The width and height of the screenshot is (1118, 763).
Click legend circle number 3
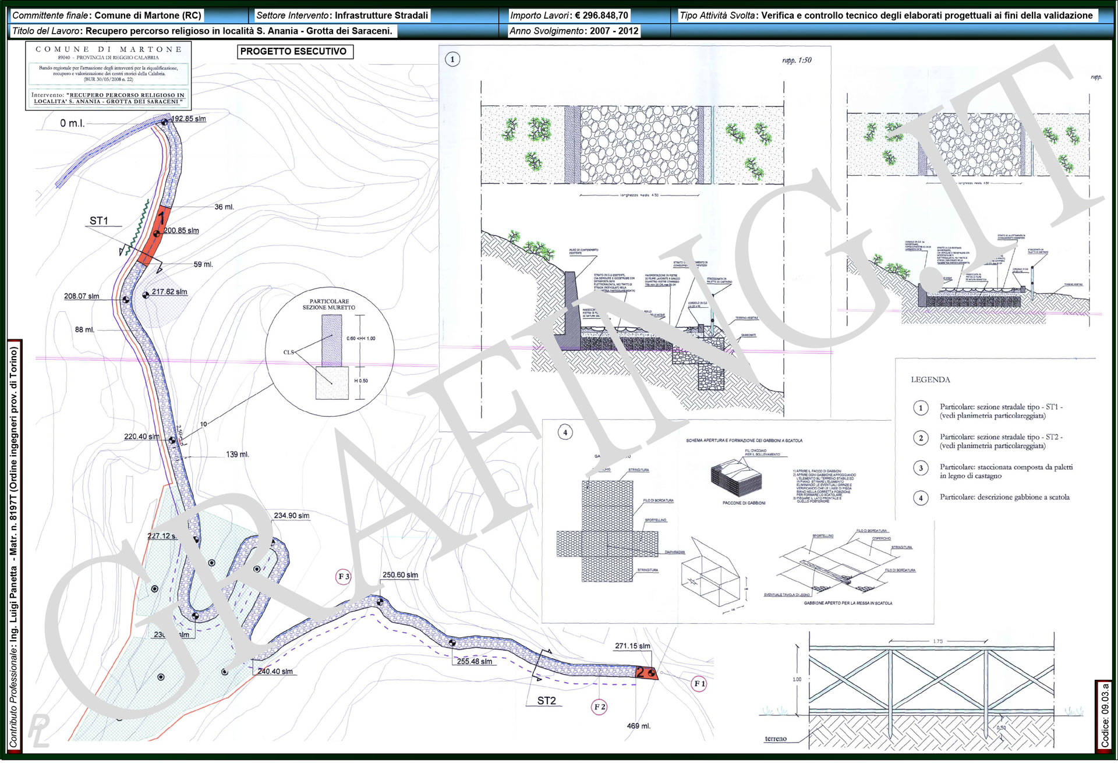pos(921,469)
